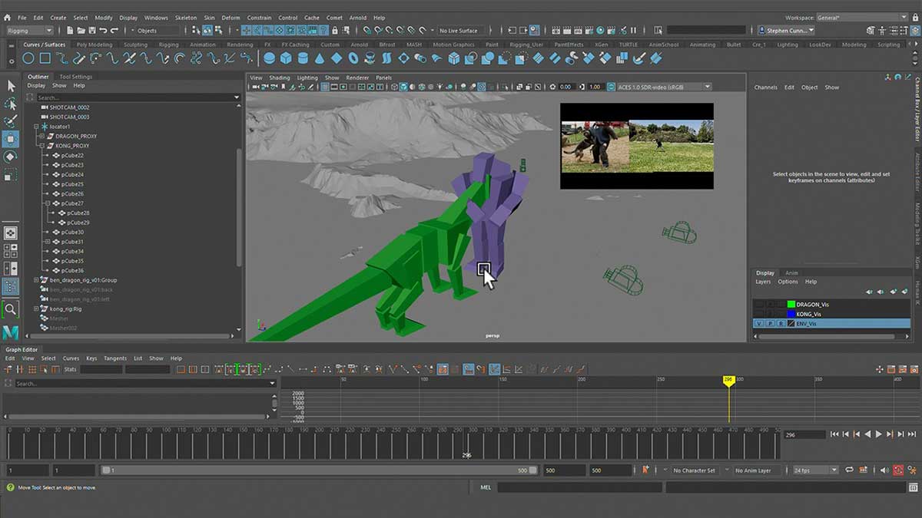This screenshot has width=922, height=518.
Task: Click inside the MEL command line field
Action: coord(584,486)
